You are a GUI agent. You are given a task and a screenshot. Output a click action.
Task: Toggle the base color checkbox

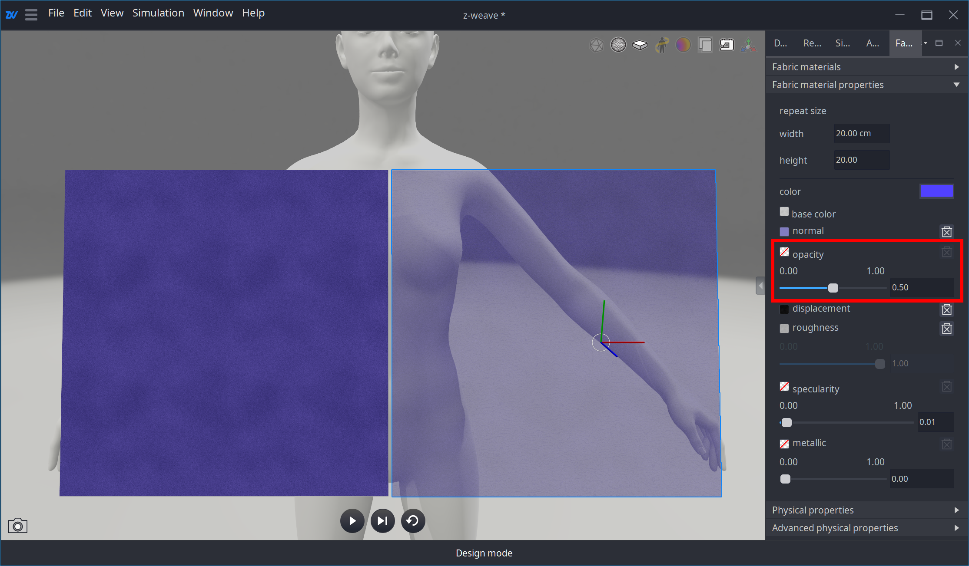pyautogui.click(x=784, y=212)
